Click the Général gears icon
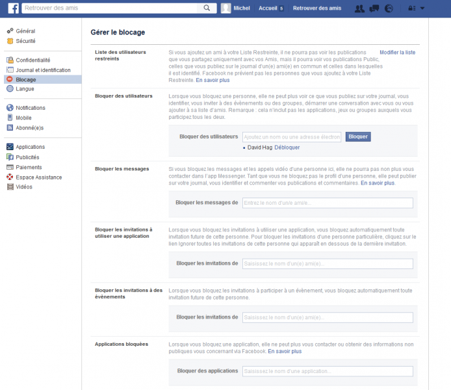This screenshot has height=390, width=451. pos(10,31)
